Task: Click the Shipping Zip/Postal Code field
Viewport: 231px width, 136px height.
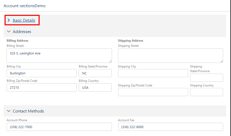Action: [x=153, y=92]
